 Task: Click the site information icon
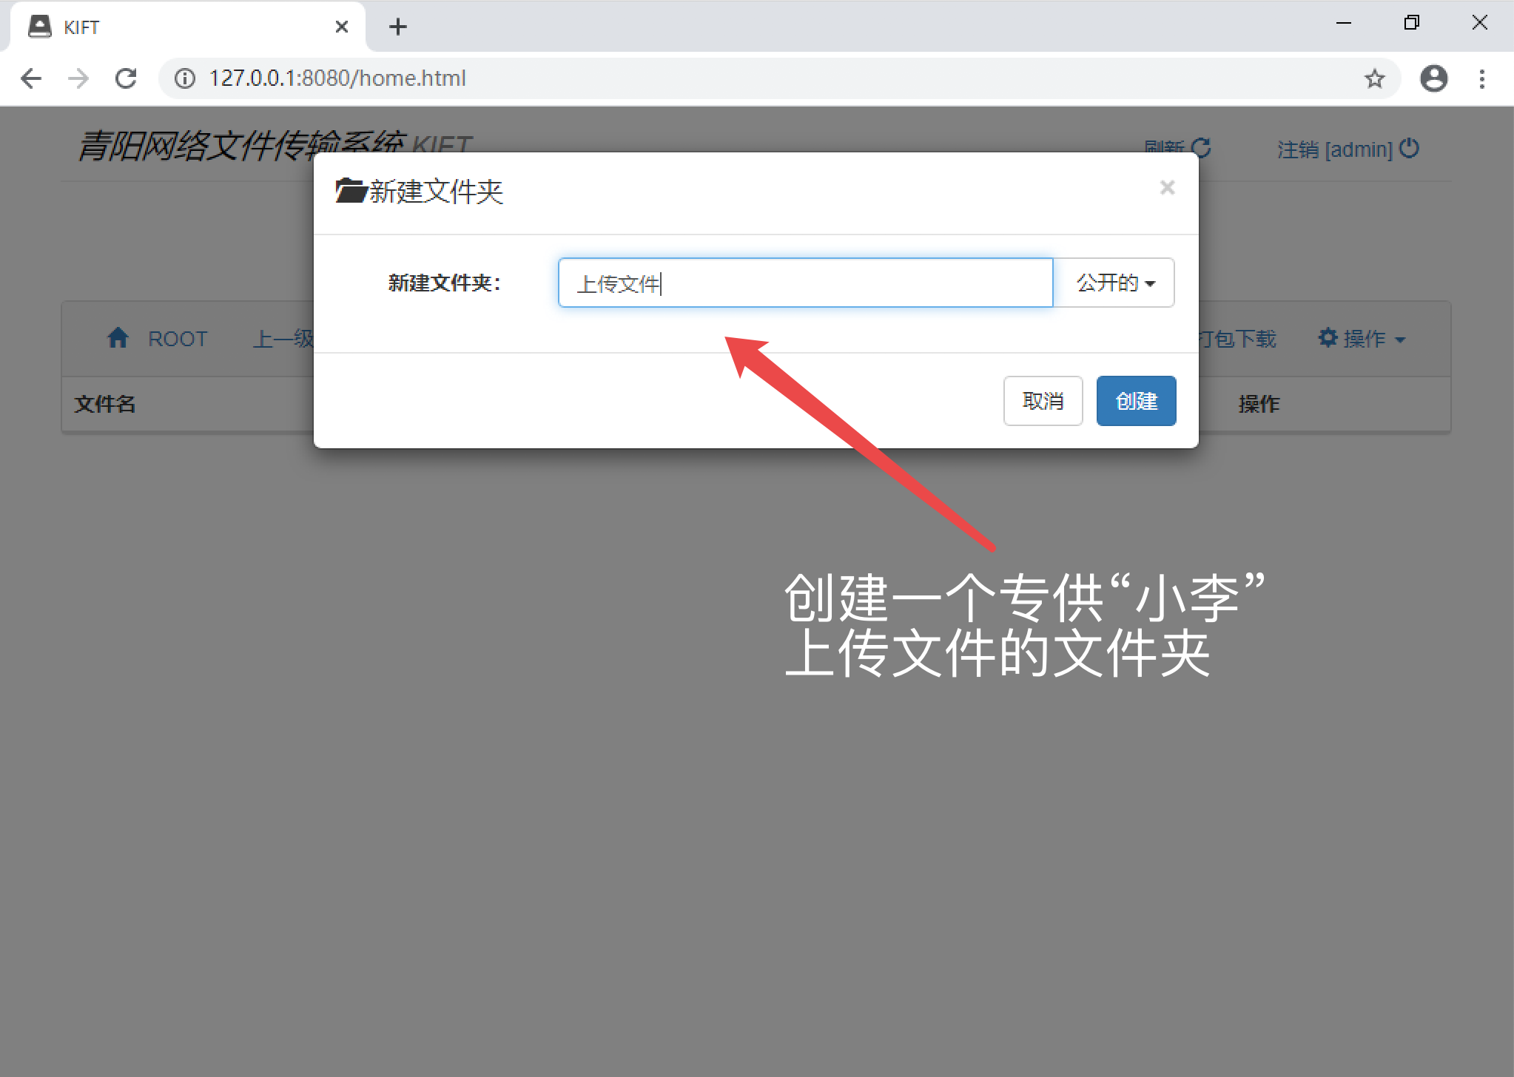pos(185,78)
